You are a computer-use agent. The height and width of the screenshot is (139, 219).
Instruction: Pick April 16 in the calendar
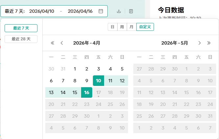point(87,92)
